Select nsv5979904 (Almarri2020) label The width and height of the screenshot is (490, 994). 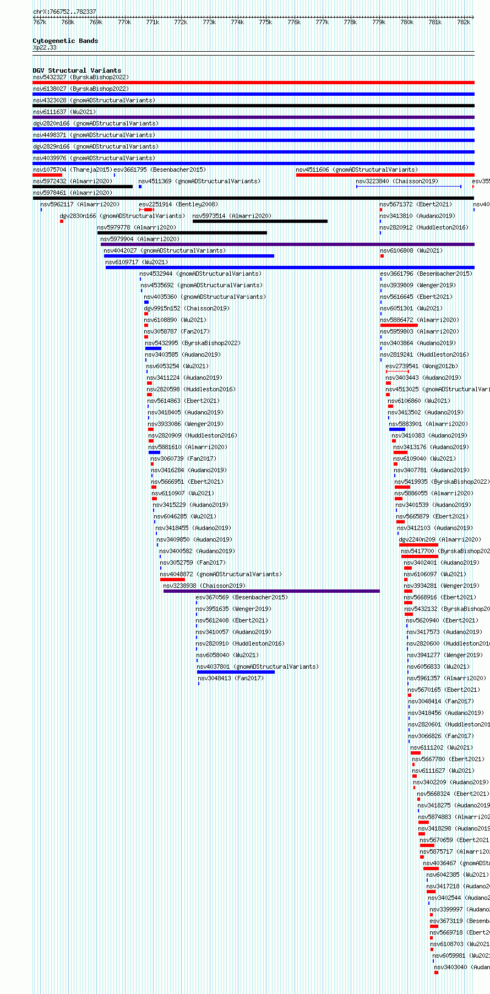(x=140, y=239)
